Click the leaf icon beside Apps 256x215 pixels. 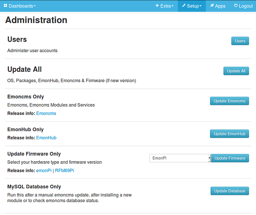point(212,6)
